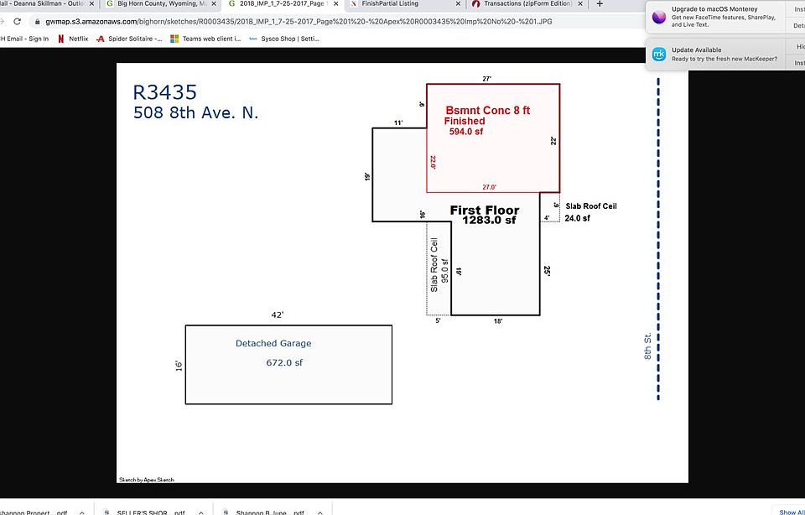
Task: Click Show All downloads button
Action: 791,511
